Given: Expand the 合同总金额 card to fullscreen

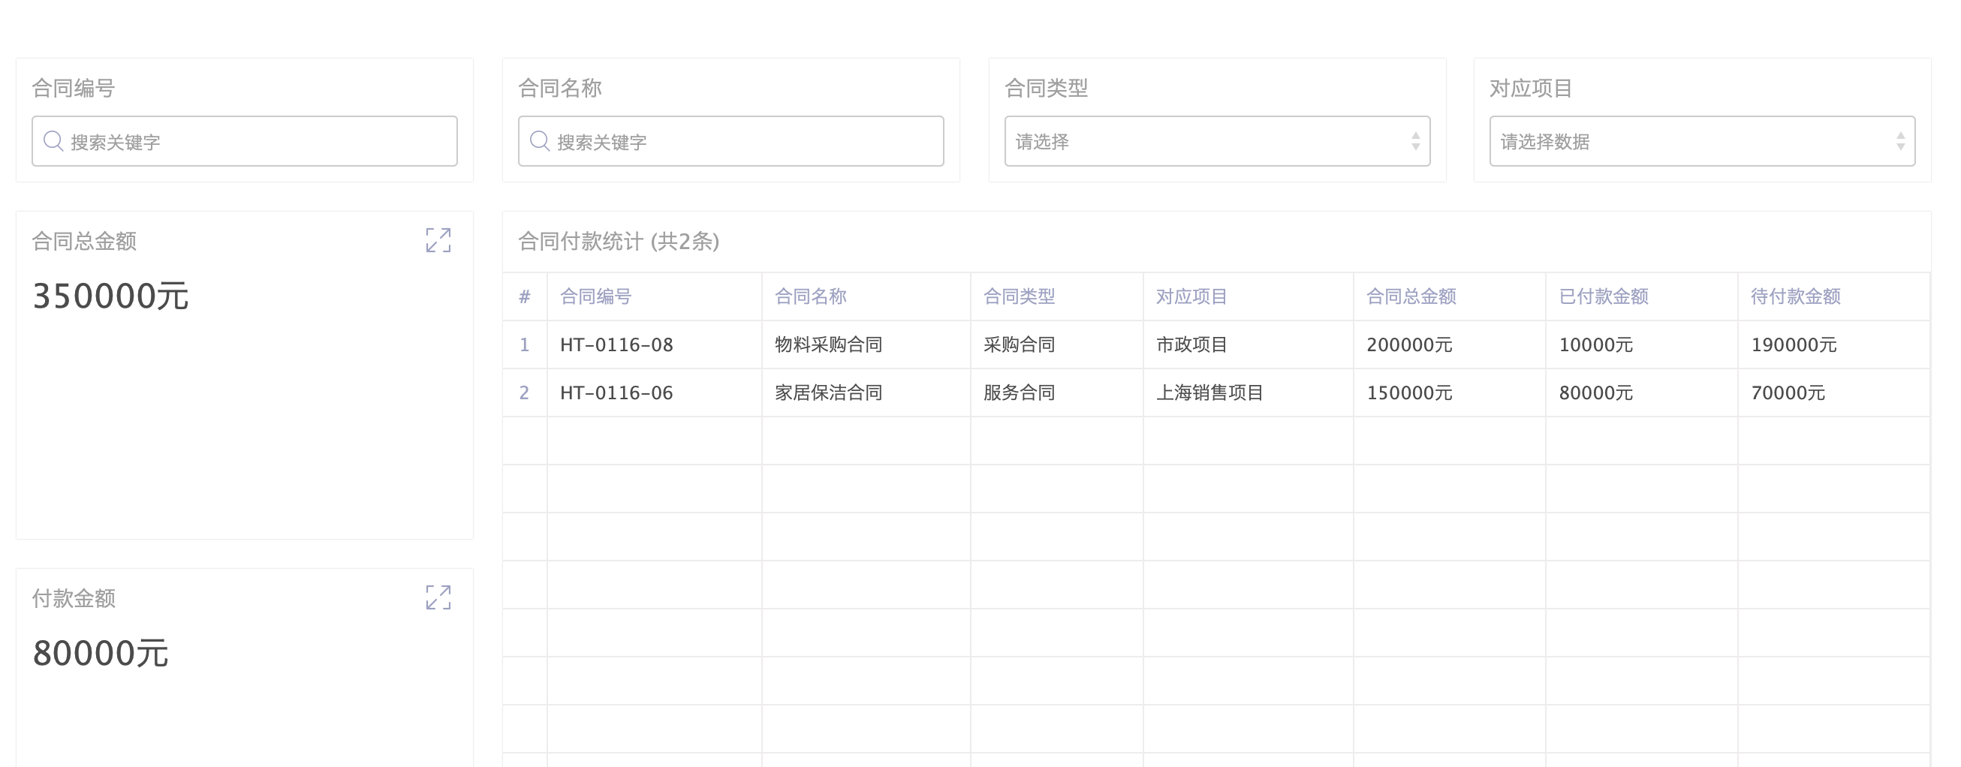Looking at the screenshot, I should (438, 240).
